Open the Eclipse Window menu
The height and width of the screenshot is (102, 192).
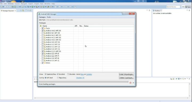(x=47, y=4)
